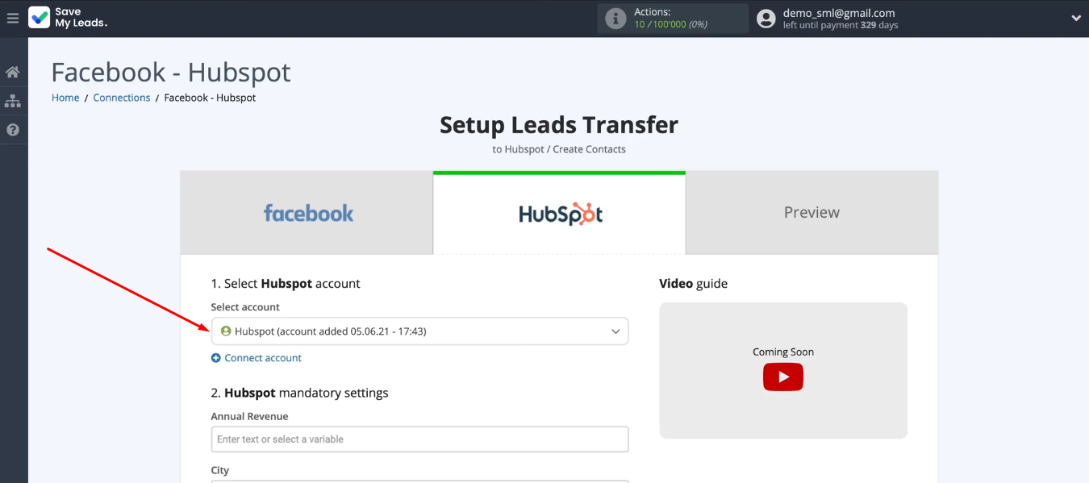This screenshot has width=1089, height=483.
Task: Open the Help question mark icon
Action: tap(13, 130)
